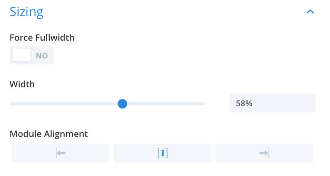This screenshot has height=176, width=330.
Task: Click the 58% text in width box
Action: (x=244, y=104)
